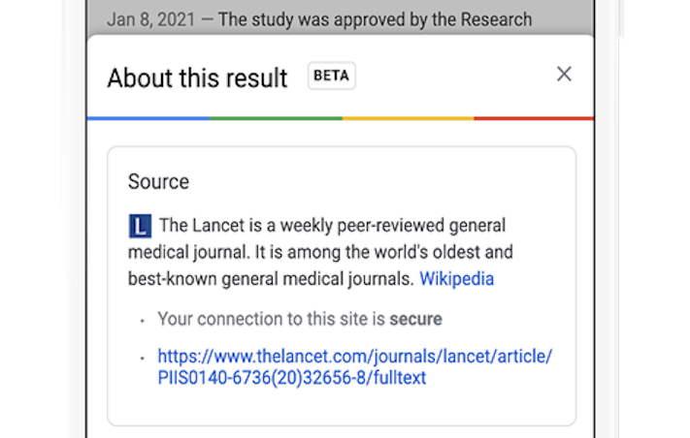This screenshot has width=690, height=438.
Task: Click bullet beside the Lancet URL
Action: click(142, 359)
